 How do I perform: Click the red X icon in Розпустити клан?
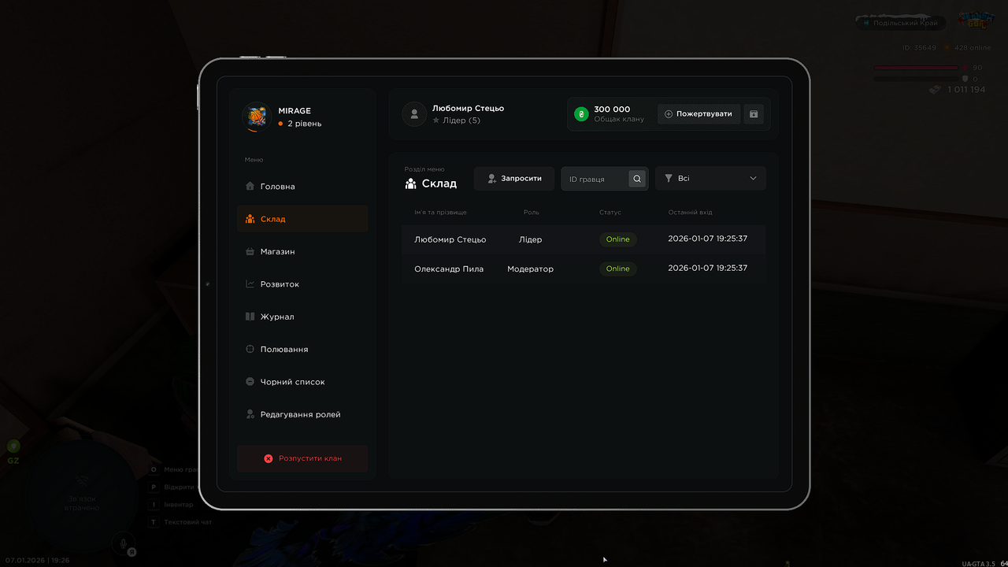point(269,458)
